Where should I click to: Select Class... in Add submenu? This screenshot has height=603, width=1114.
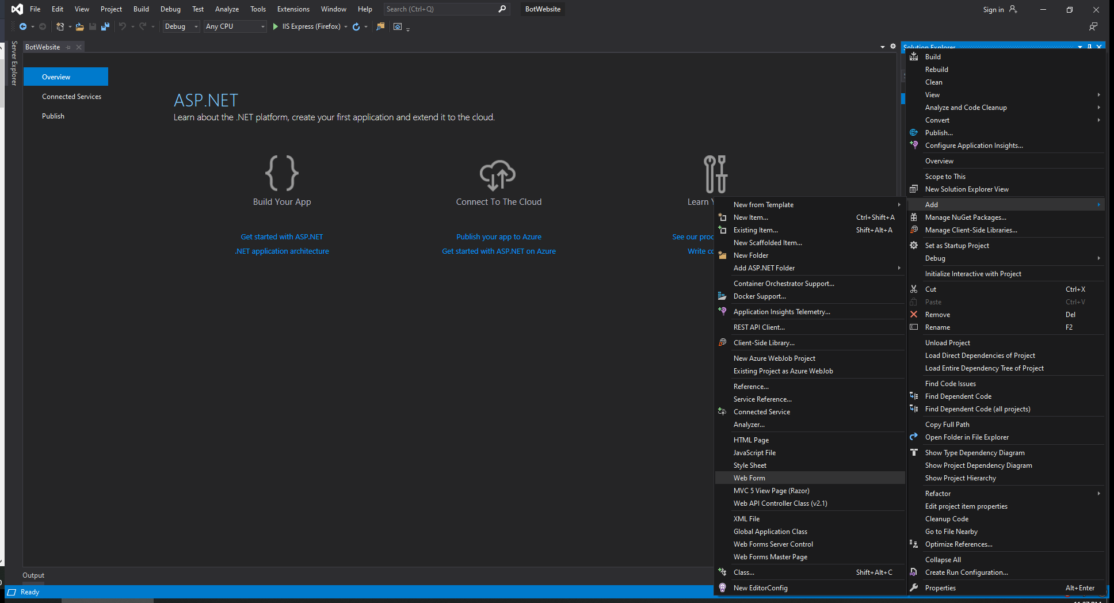(x=810, y=573)
